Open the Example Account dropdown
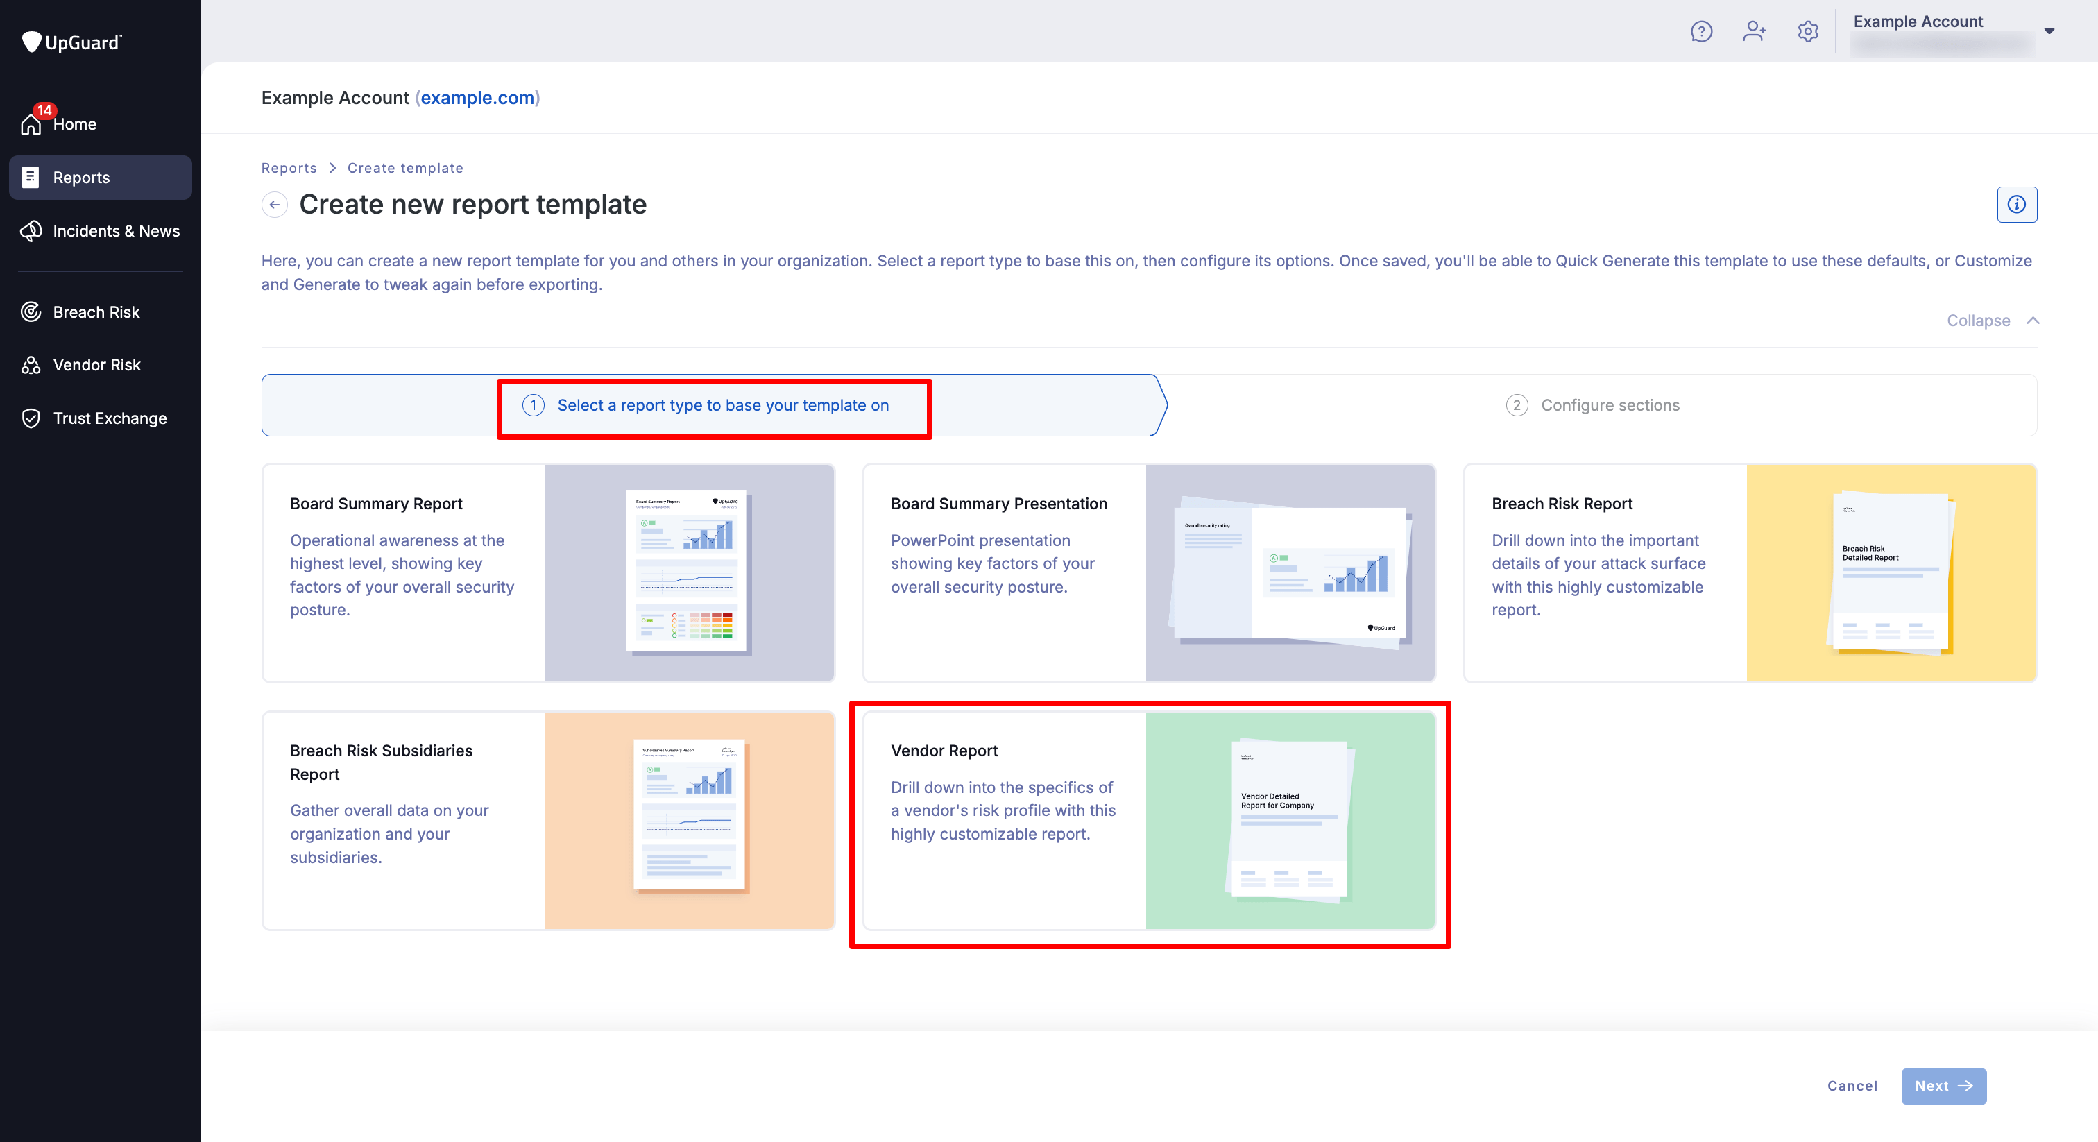 point(2049,31)
